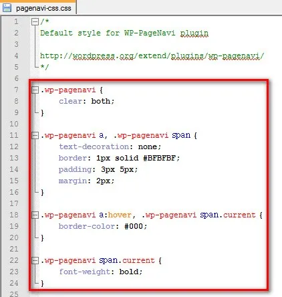Click line number 1 in the margin
This screenshot has width=282, height=297.
(x=16, y=21)
